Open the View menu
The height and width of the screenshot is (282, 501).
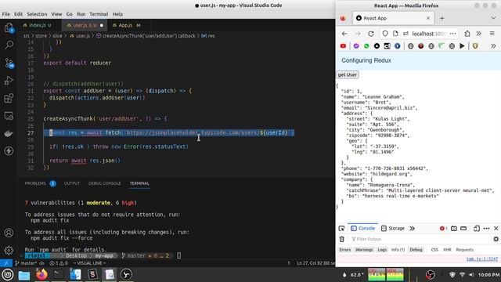[56, 14]
